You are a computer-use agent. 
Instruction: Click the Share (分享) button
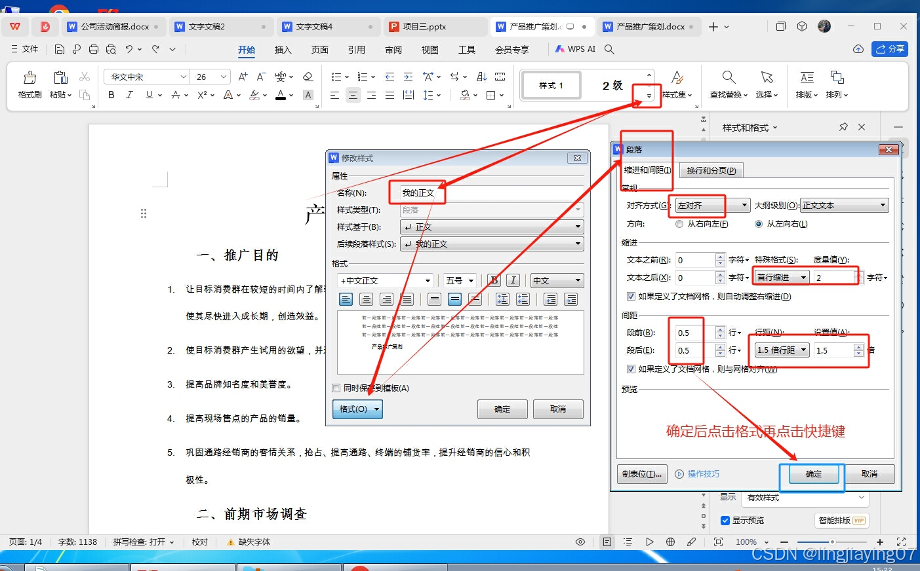tap(890, 49)
